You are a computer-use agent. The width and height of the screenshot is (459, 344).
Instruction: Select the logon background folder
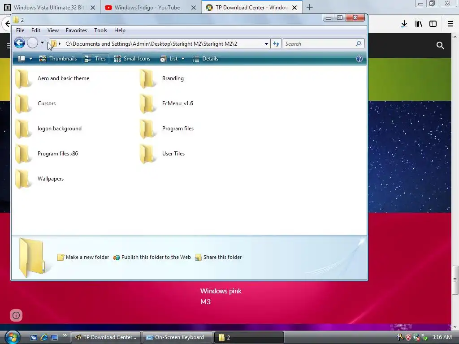pos(48,129)
